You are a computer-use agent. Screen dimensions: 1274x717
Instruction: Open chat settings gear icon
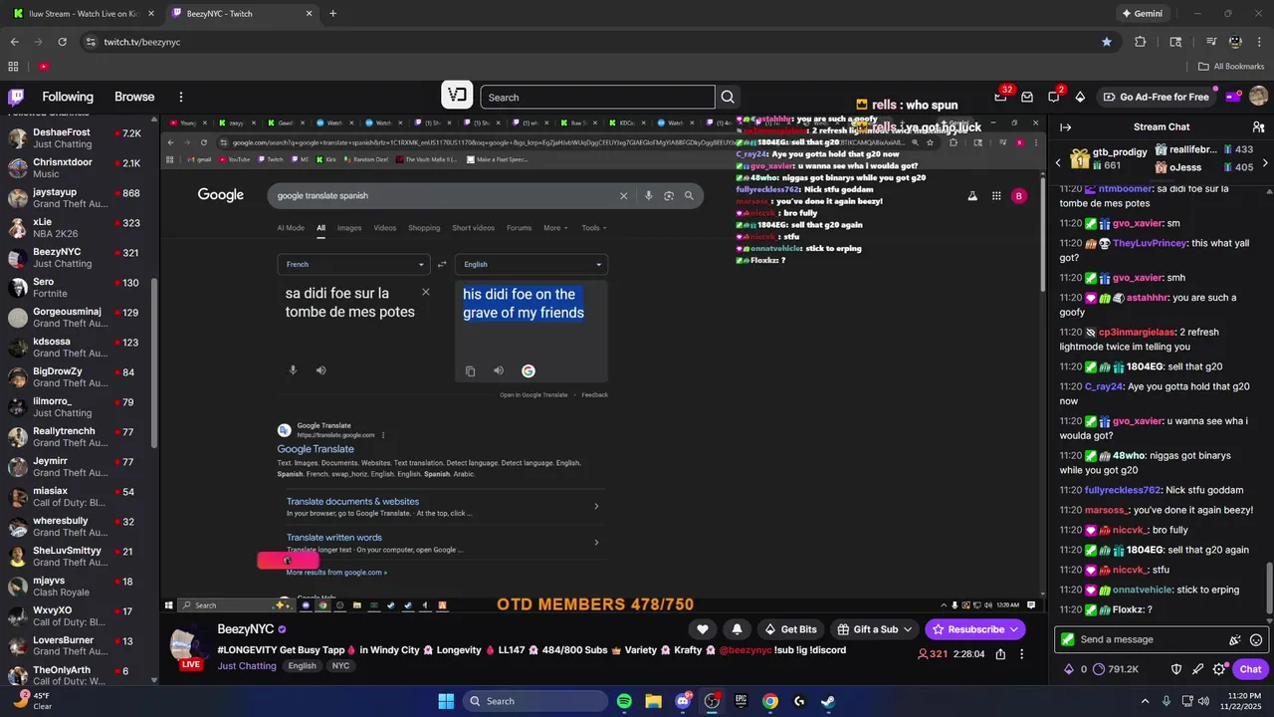pyautogui.click(x=1219, y=669)
